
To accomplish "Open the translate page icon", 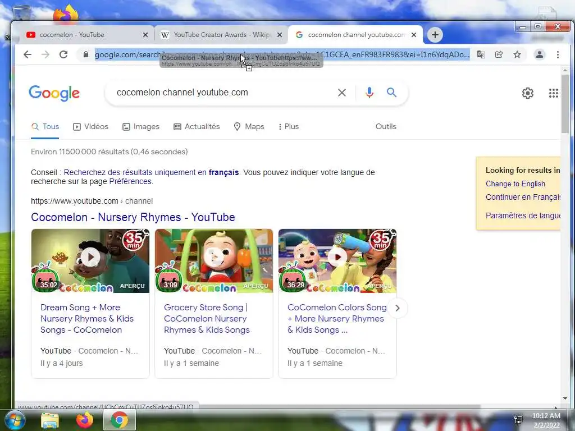I will pos(481,54).
